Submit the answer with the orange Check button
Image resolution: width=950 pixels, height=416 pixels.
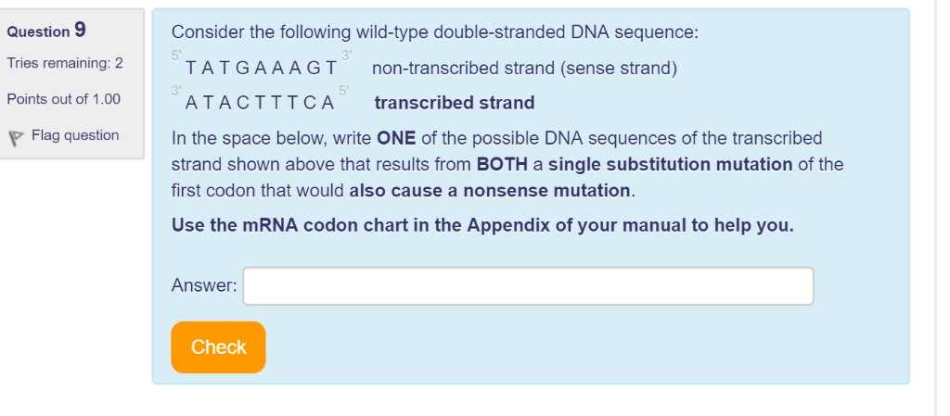218,347
